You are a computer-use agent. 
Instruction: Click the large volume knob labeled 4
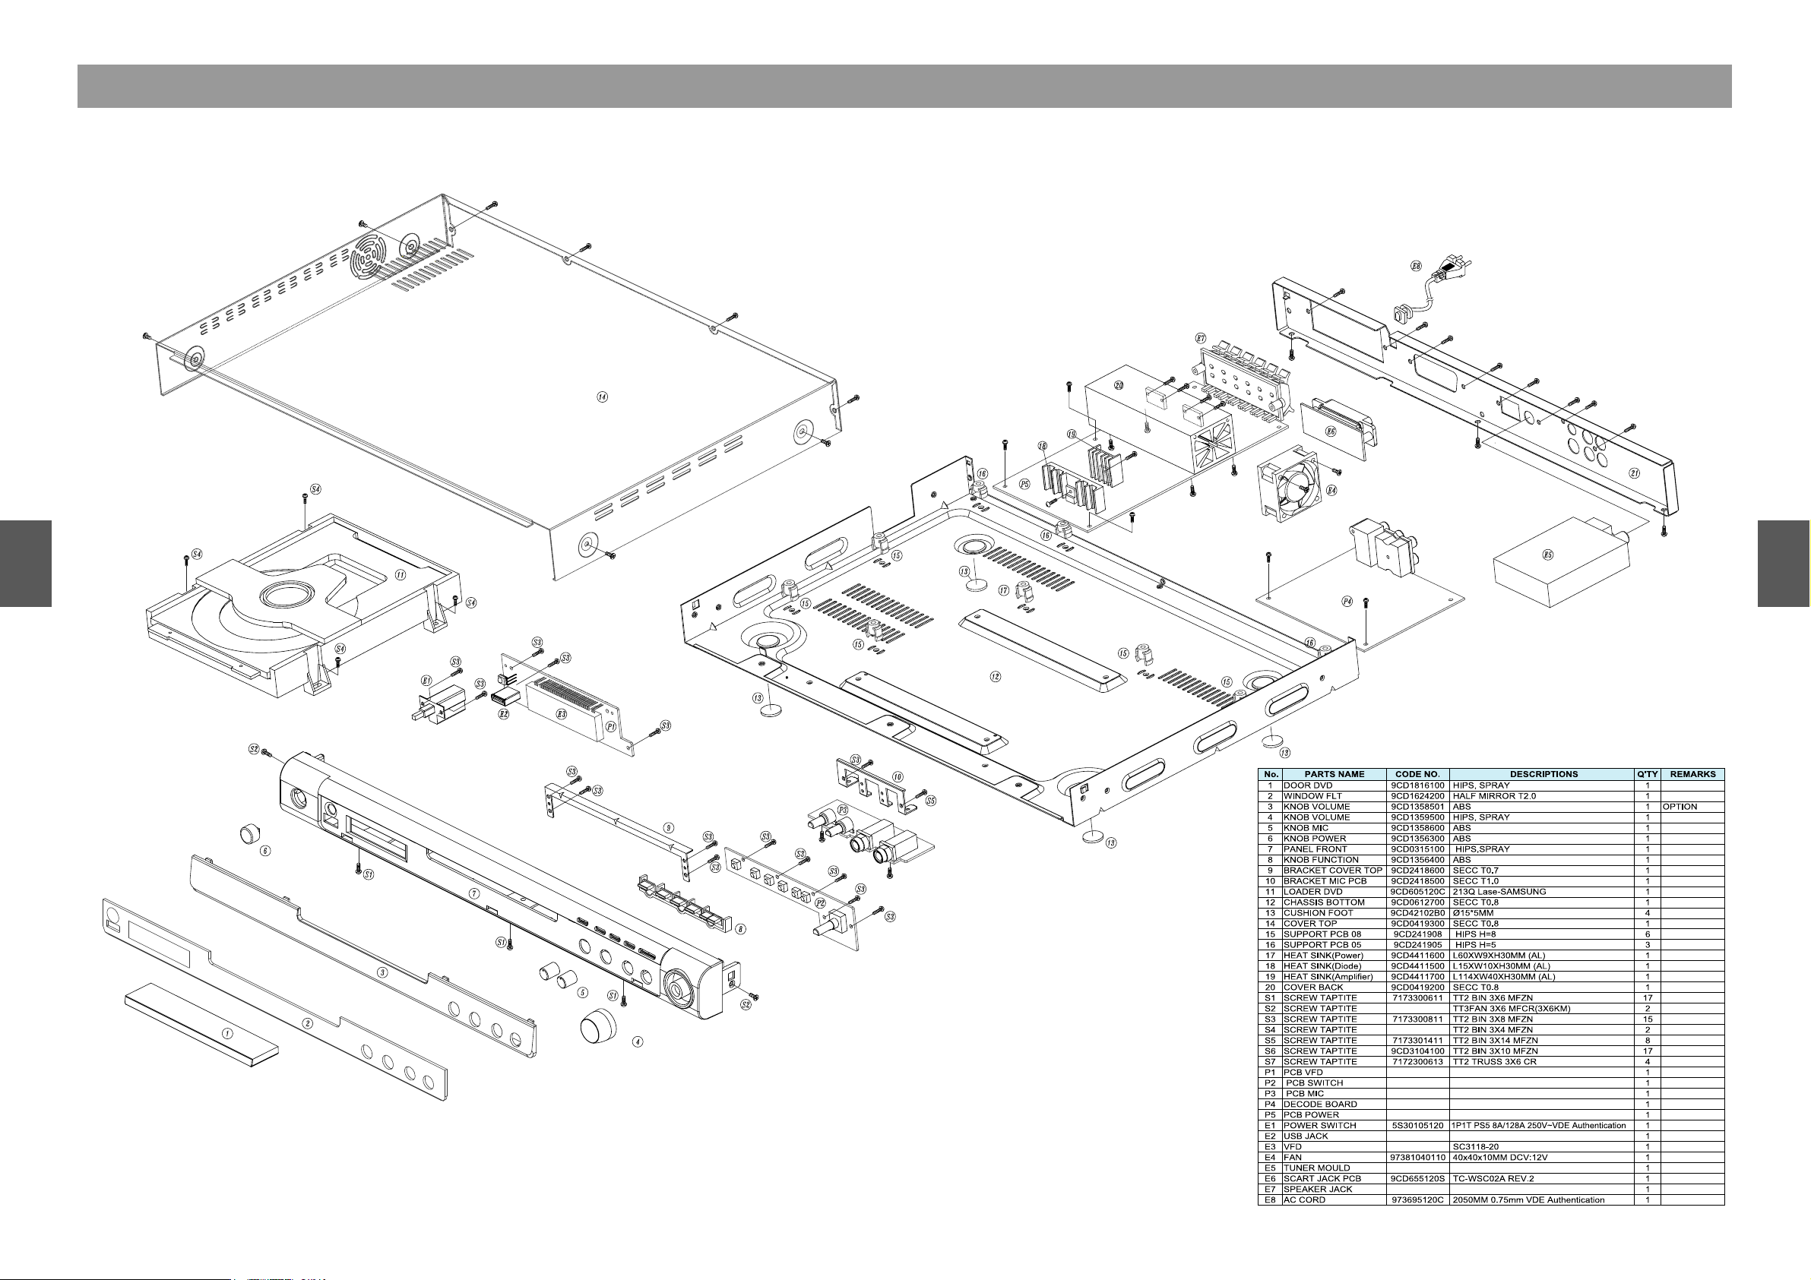coord(600,1026)
